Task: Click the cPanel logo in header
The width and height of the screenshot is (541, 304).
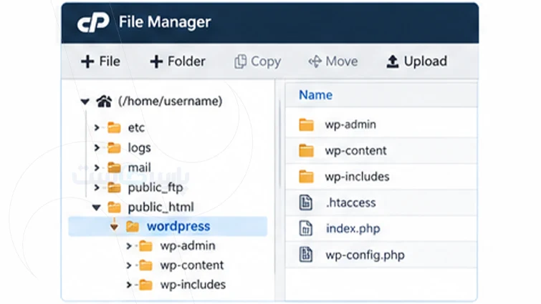Action: click(93, 22)
